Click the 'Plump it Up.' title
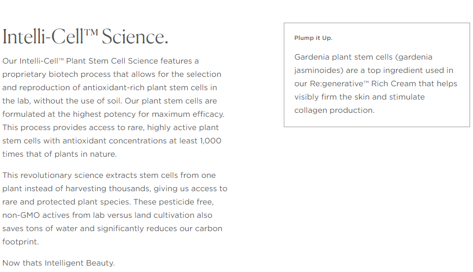 pyautogui.click(x=313, y=38)
